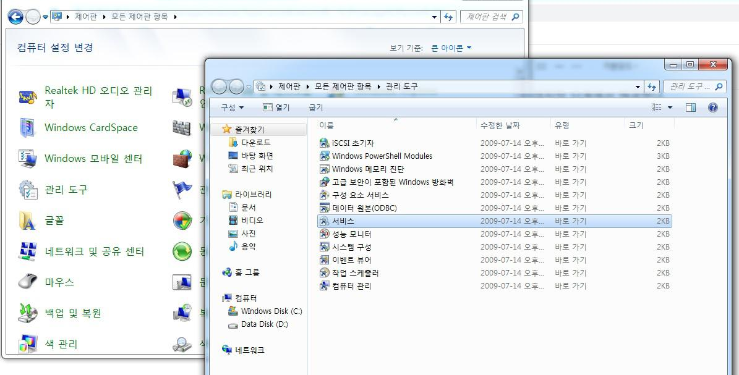This screenshot has width=739, height=375.
Task: Open 관리 도구 icon in Control Panel
Action: 28,190
